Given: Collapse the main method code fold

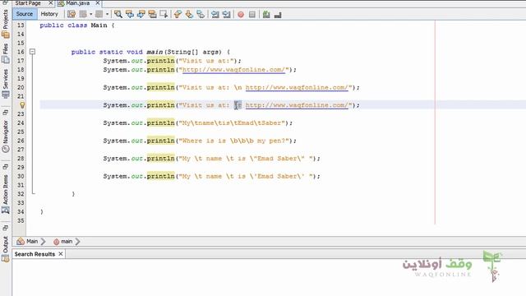Looking at the screenshot, I should (32, 52).
